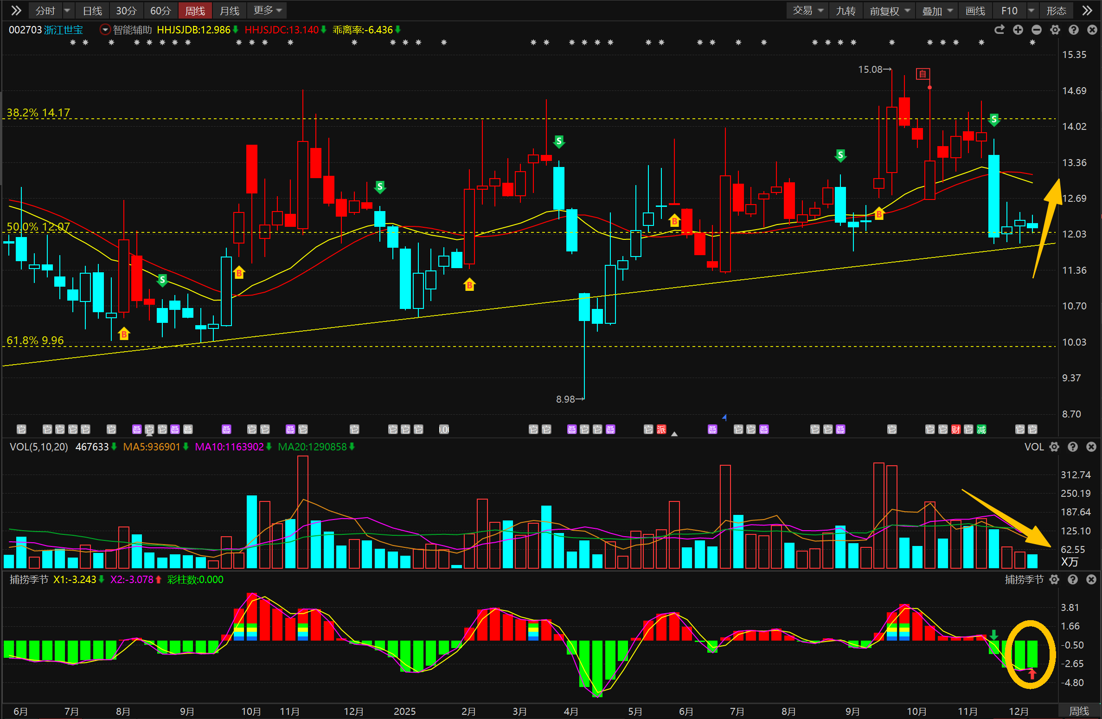Toggle 九转 indicator on the toolbar
The width and height of the screenshot is (1102, 719).
845,10
